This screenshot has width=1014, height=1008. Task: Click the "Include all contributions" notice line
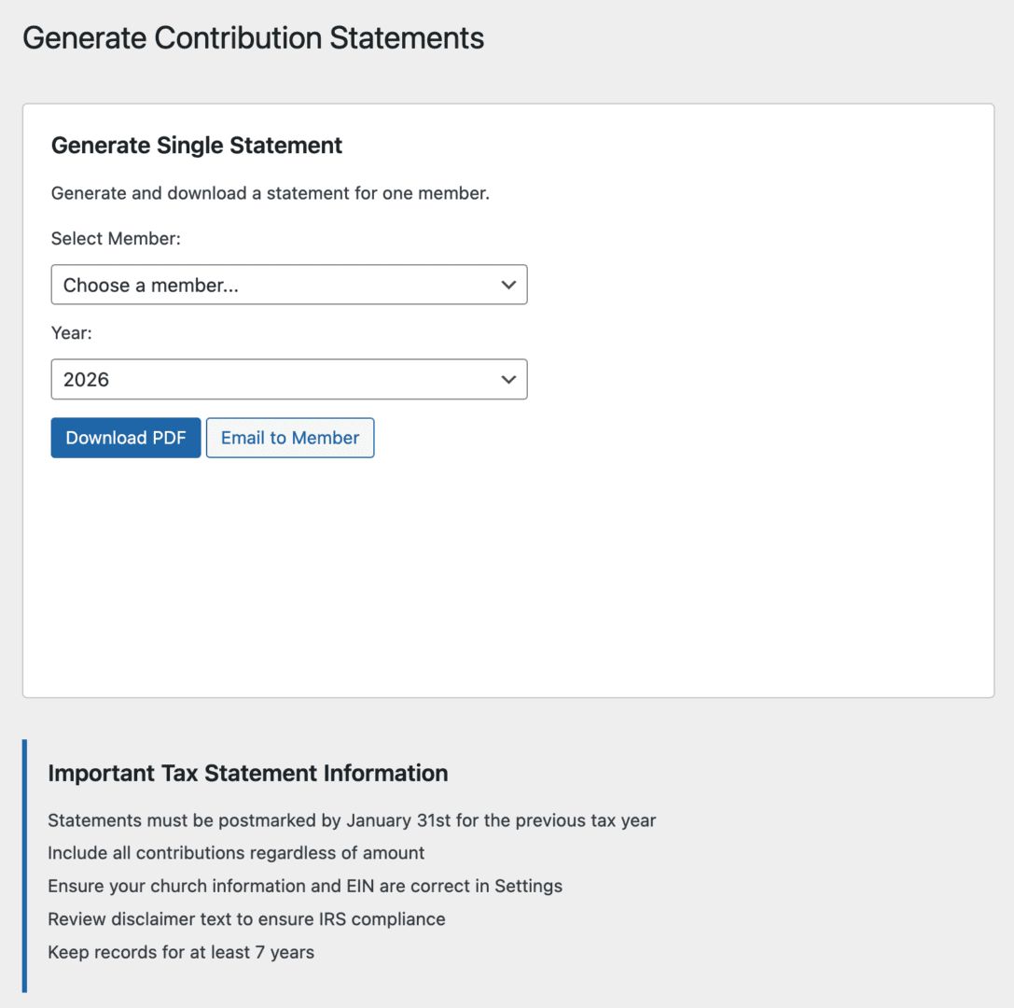236,853
